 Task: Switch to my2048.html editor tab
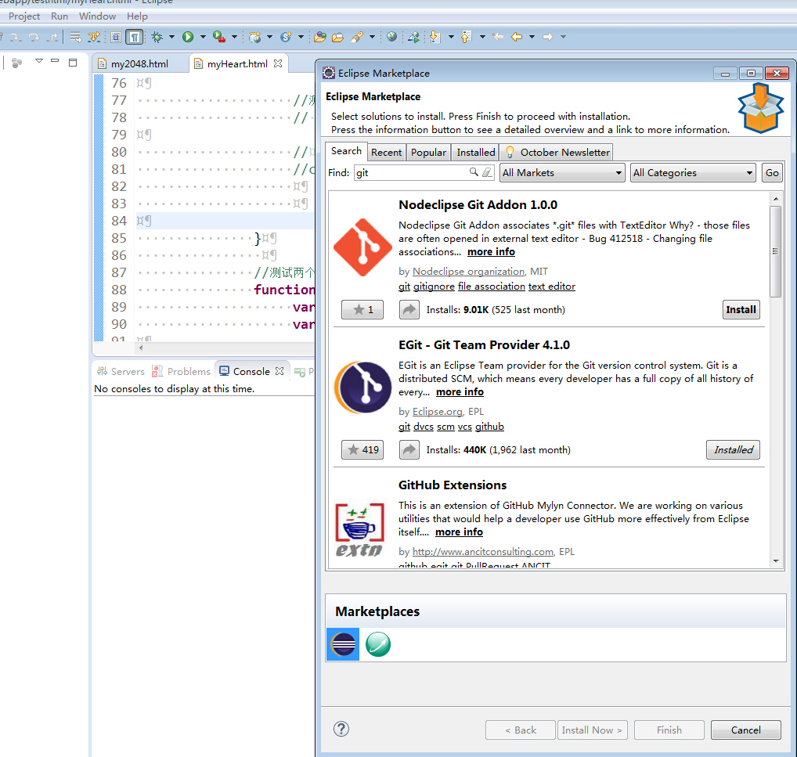(x=139, y=64)
